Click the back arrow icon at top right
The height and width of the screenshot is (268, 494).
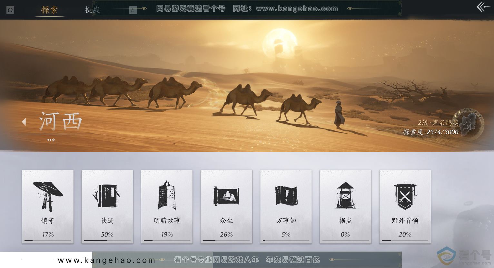pyautogui.click(x=483, y=7)
